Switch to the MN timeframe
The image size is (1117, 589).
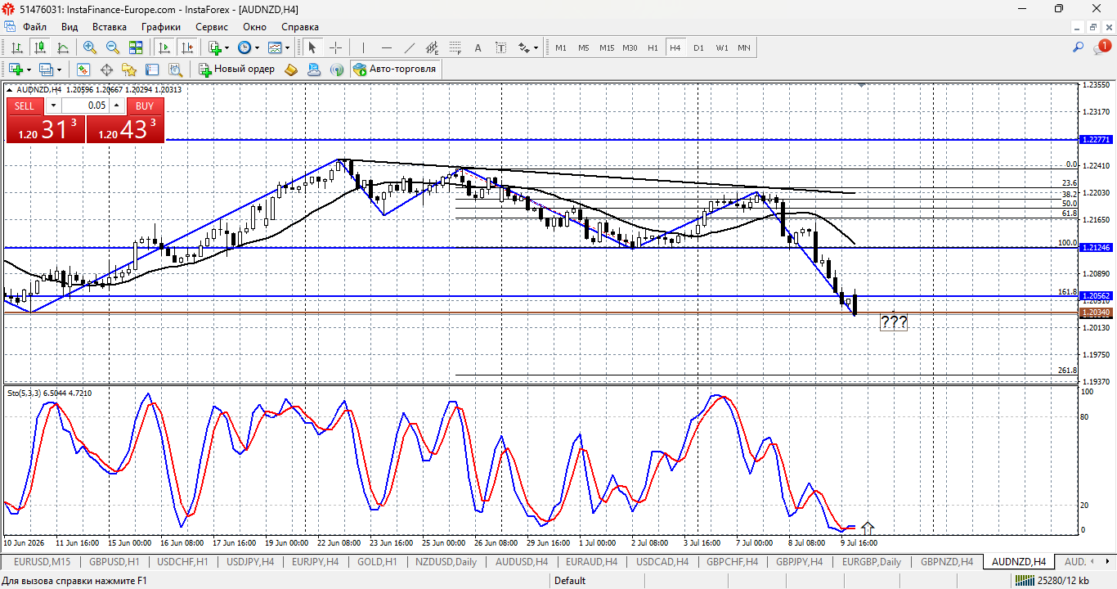point(744,47)
